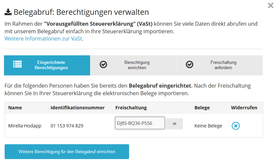Click the checkmark icon next to 'Berechtigung einrichten'

click(103, 65)
